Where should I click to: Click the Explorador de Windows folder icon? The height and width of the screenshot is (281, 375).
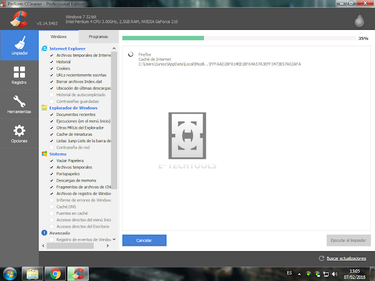(45, 108)
